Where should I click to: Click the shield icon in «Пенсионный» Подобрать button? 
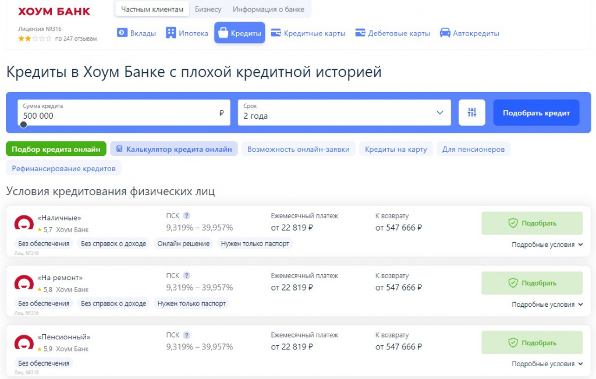(513, 342)
